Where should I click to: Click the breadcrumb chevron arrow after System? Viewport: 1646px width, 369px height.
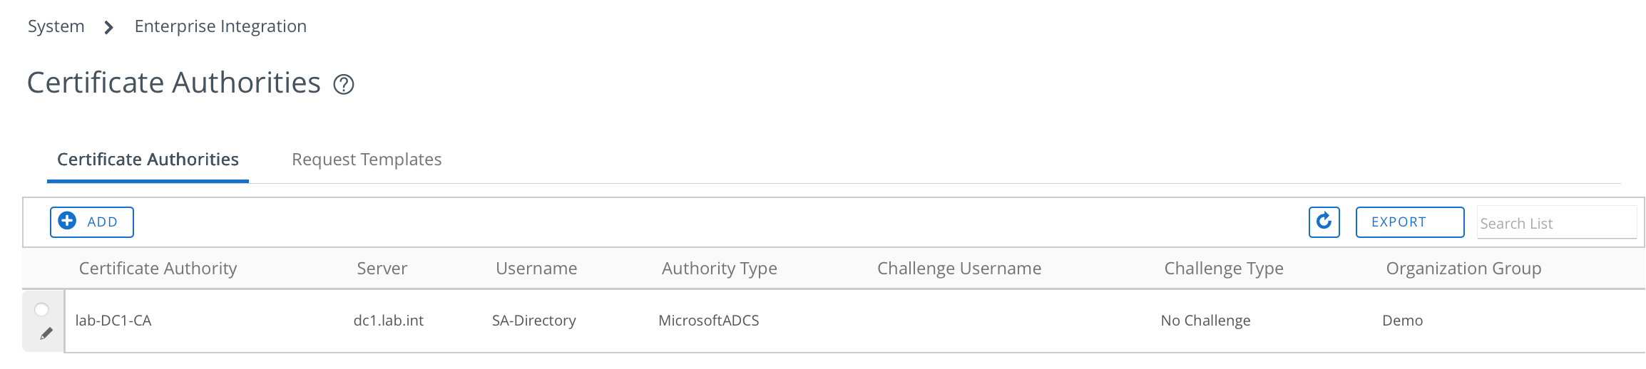coord(108,28)
